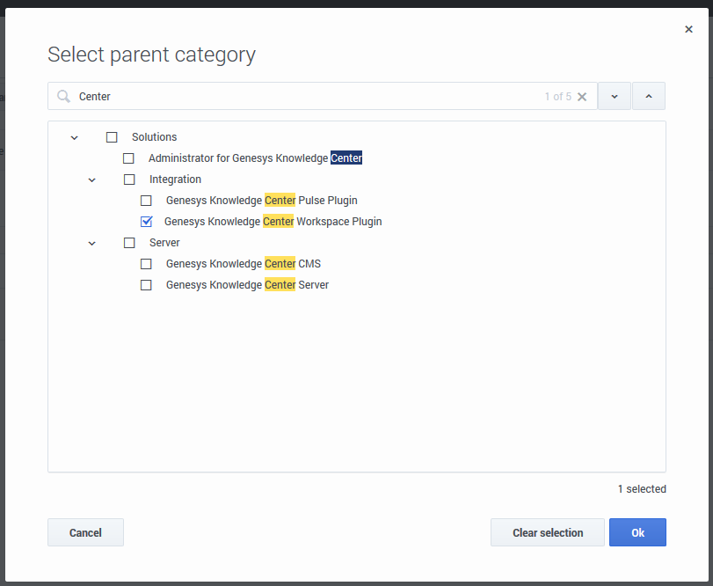713x586 pixels.
Task: Check Administrator for Genesys Knowledge Center box
Action: click(x=128, y=158)
